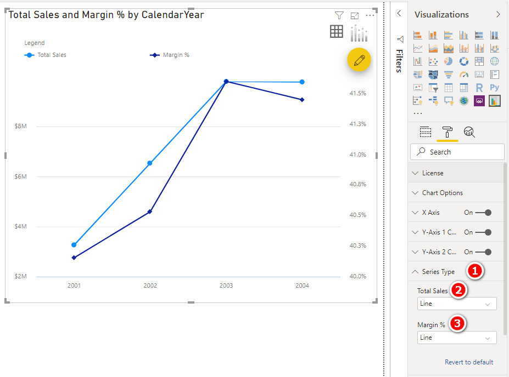Image resolution: width=509 pixels, height=377 pixels.
Task: Select line and stacked column chart
Action: [x=464, y=48]
